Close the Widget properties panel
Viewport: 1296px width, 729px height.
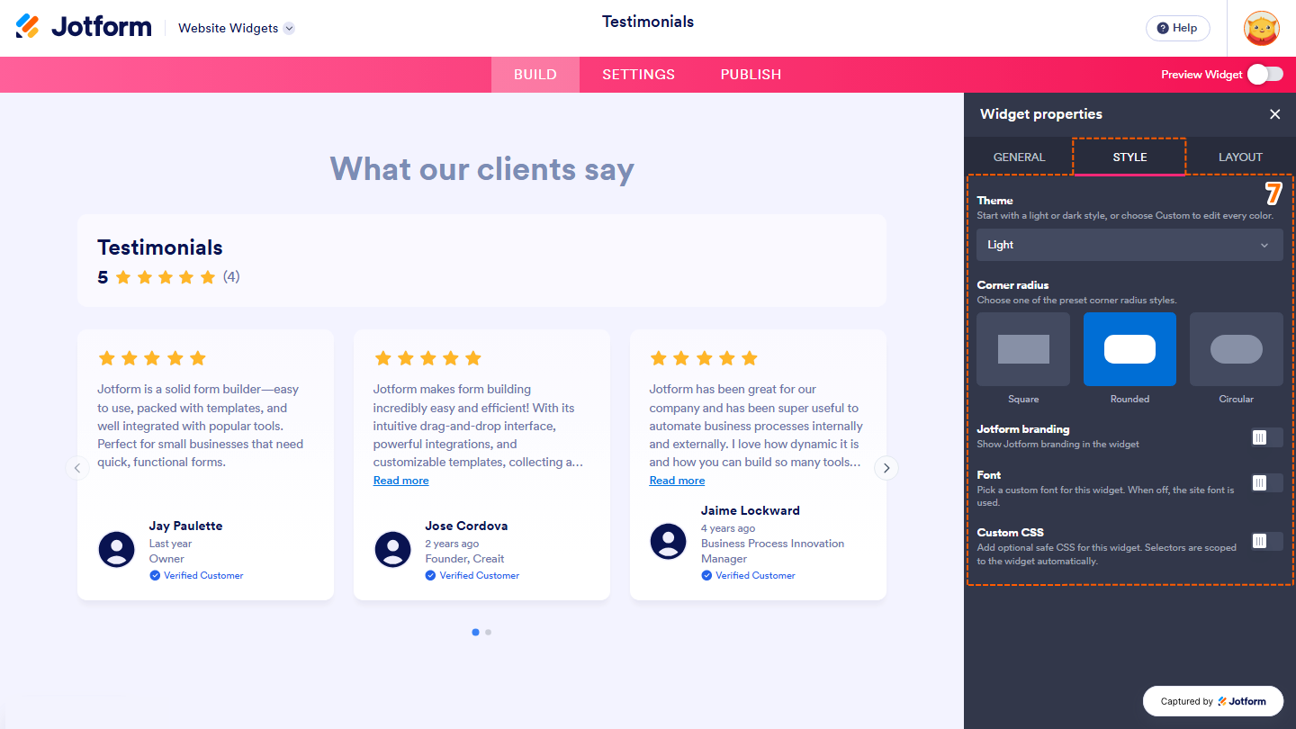[1274, 114]
